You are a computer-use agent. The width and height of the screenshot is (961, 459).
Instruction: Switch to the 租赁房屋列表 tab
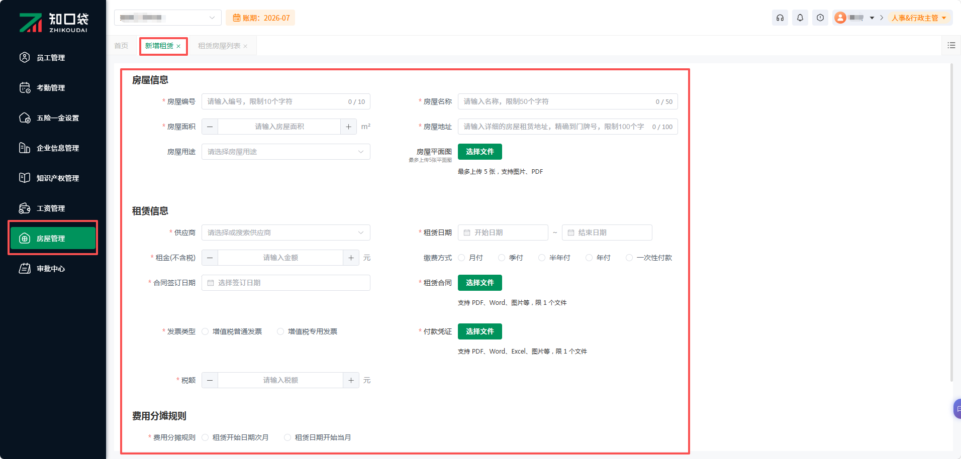219,46
